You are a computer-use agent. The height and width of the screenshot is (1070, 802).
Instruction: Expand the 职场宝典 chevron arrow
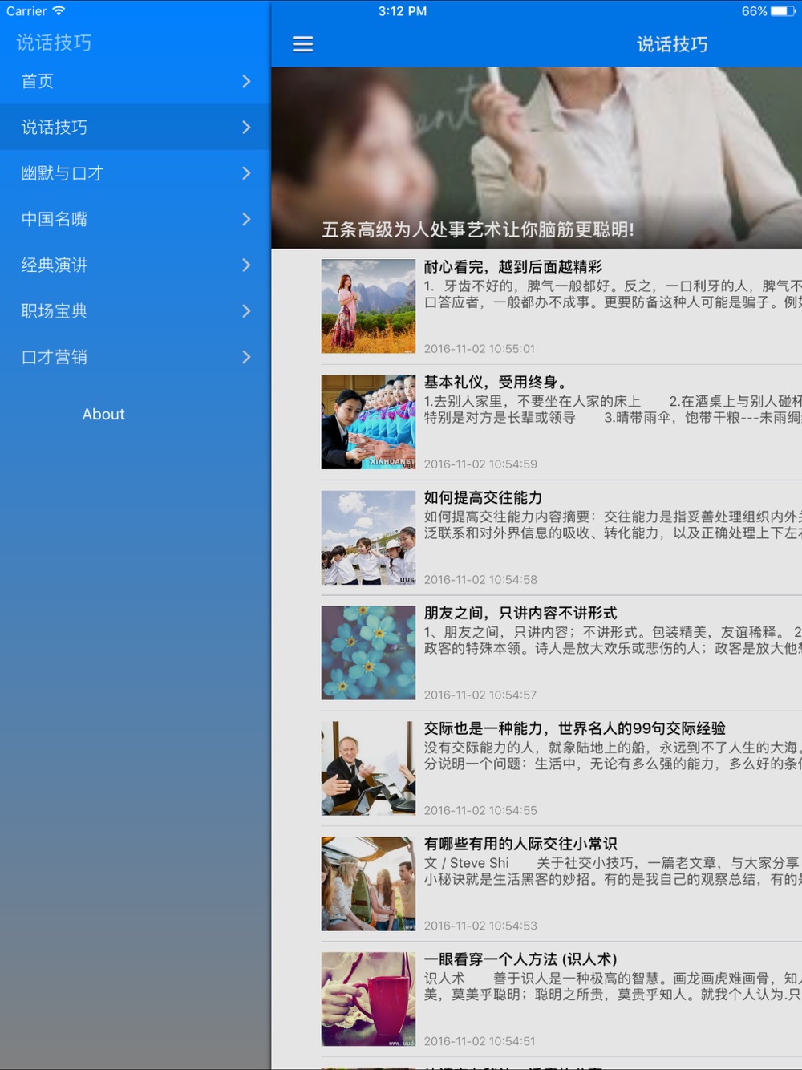click(246, 311)
